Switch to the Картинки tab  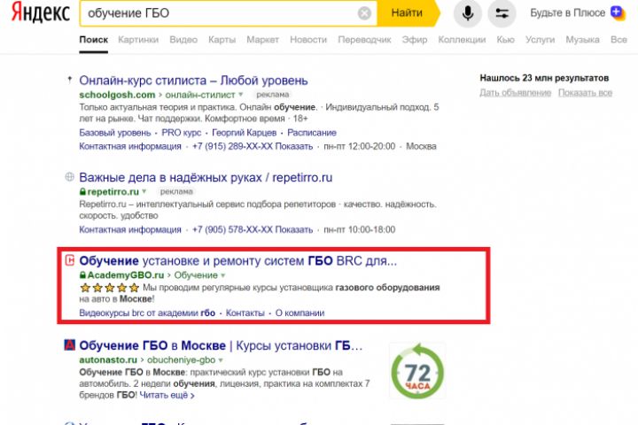138,40
